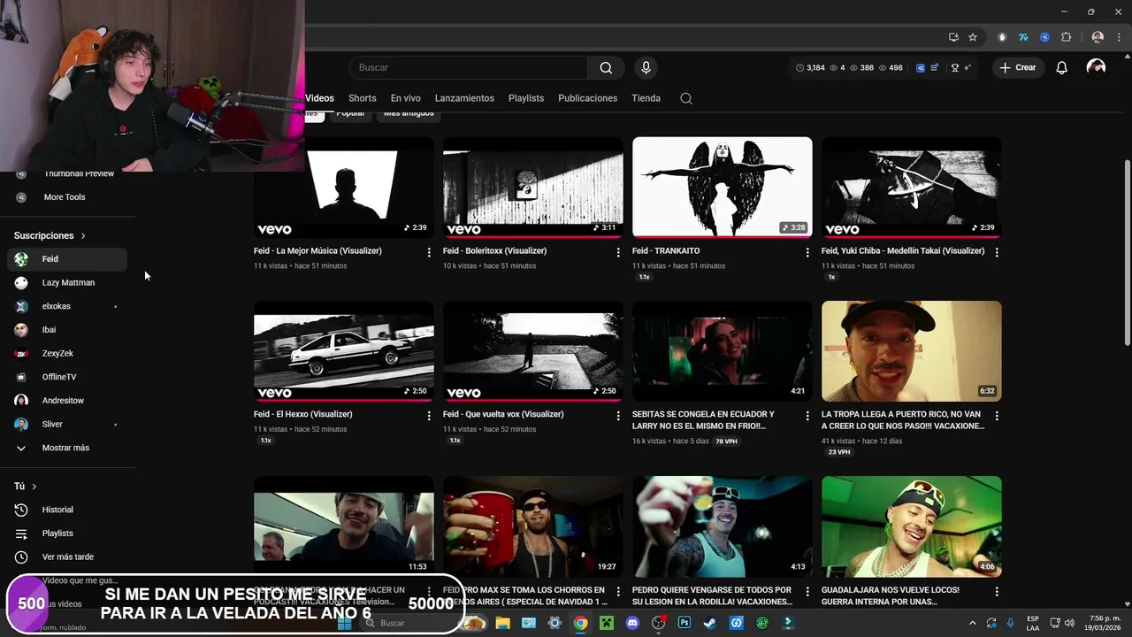Open Ibai subscription
The height and width of the screenshot is (637, 1132).
point(66,330)
